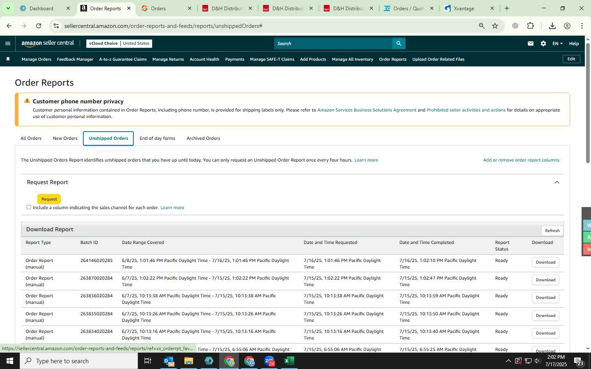591x369 pixels.
Task: Open Manage All Inventory menu item
Action: [x=353, y=59]
